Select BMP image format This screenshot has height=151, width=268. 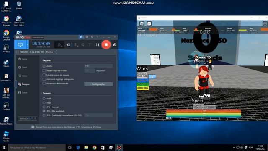pos(44,99)
